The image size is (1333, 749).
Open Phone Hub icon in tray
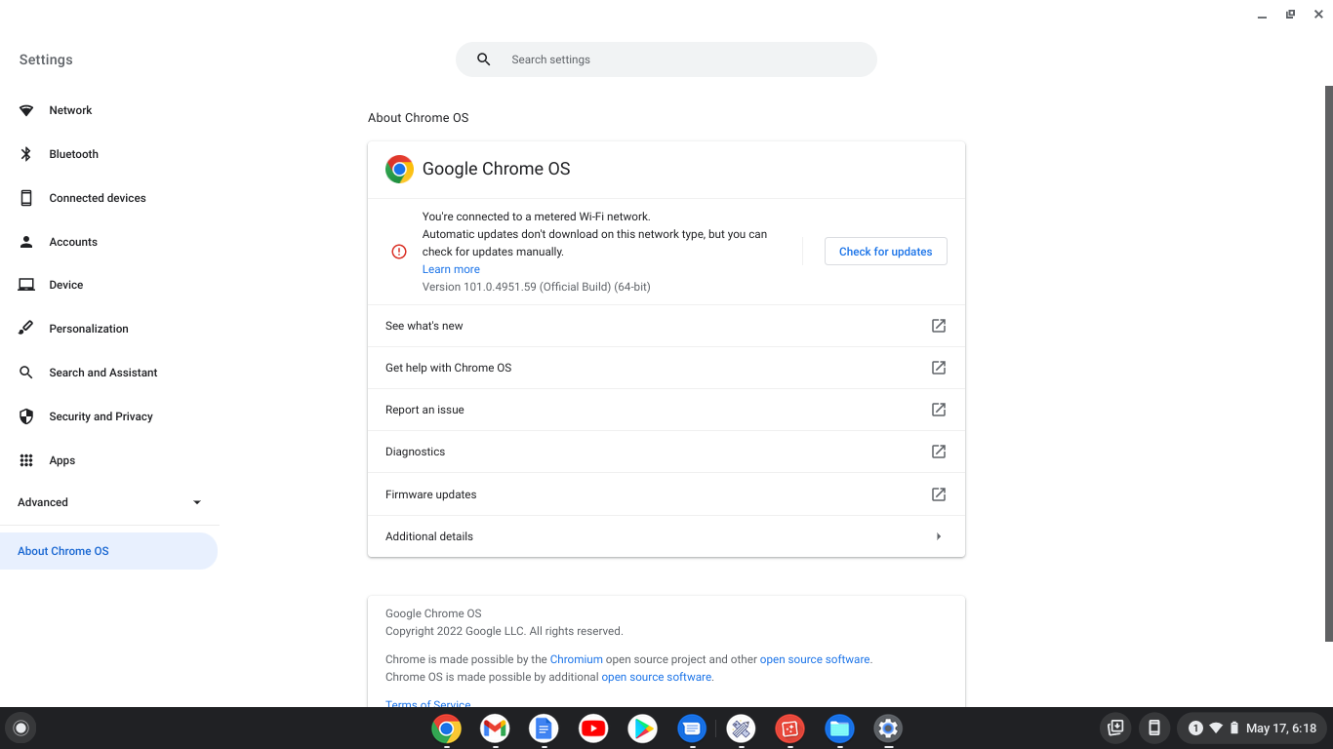click(x=1153, y=728)
